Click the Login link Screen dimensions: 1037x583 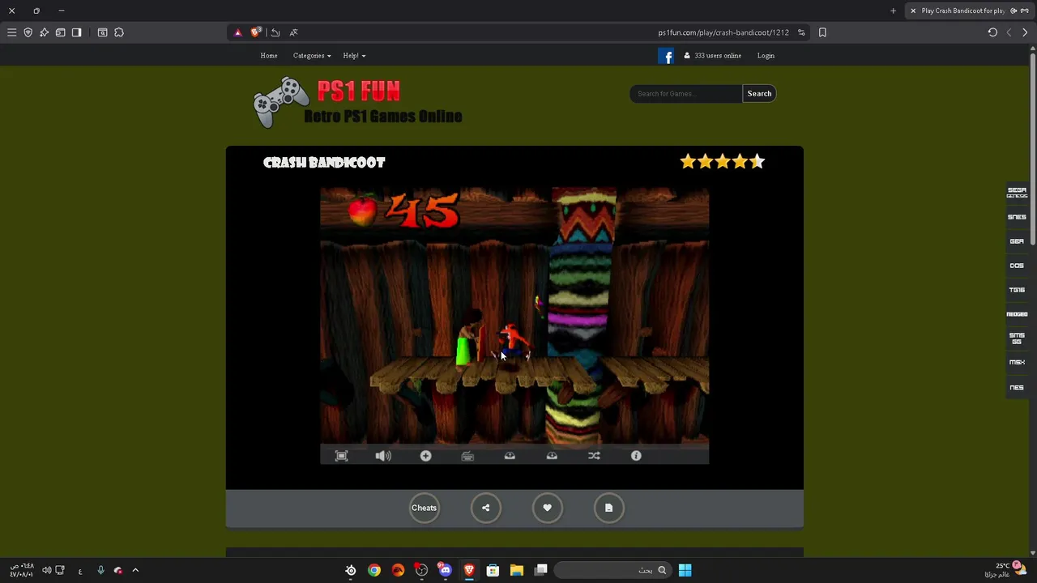[766, 56]
